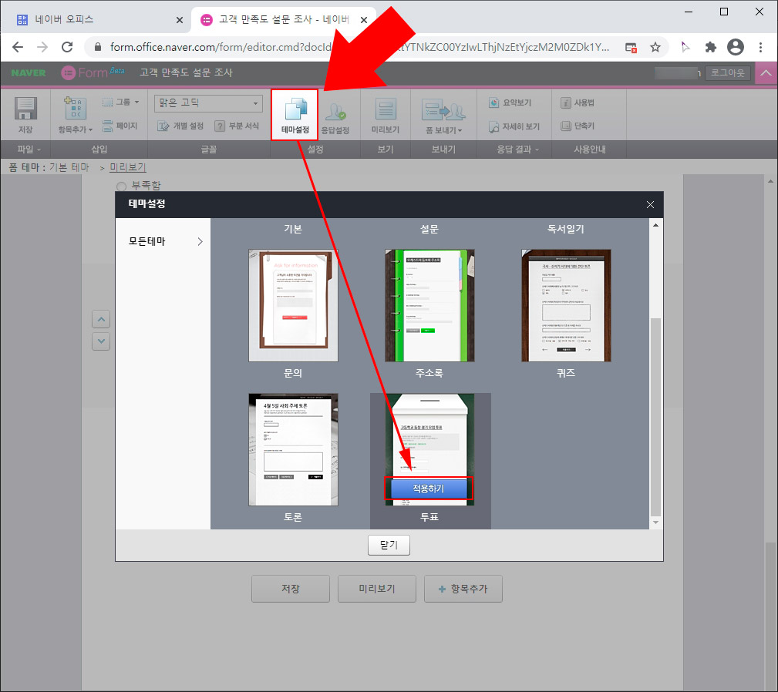
Task: Close the 네이버 오피스 tab
Action: point(180,20)
